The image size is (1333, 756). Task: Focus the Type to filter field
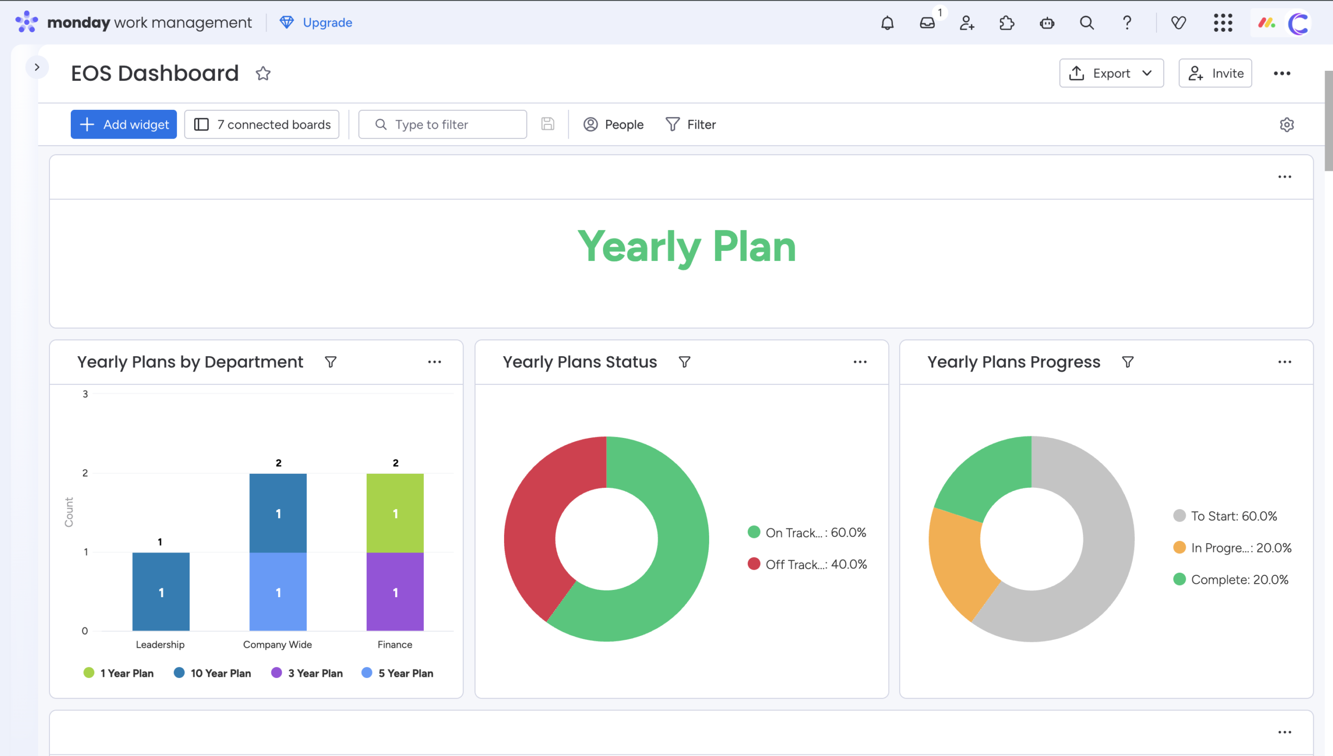coord(443,124)
